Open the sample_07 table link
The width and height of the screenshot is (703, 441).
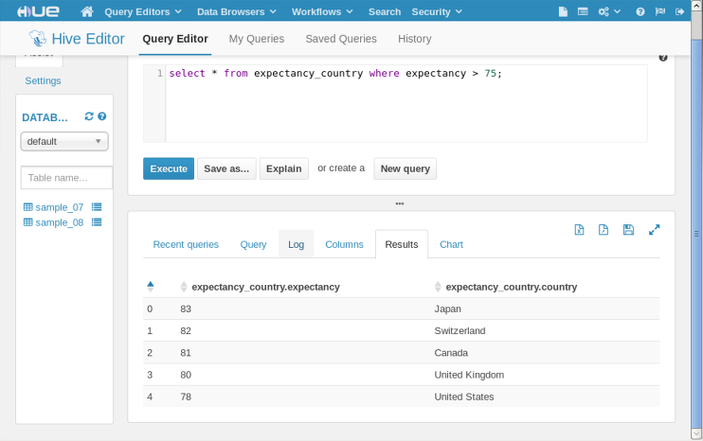point(59,207)
